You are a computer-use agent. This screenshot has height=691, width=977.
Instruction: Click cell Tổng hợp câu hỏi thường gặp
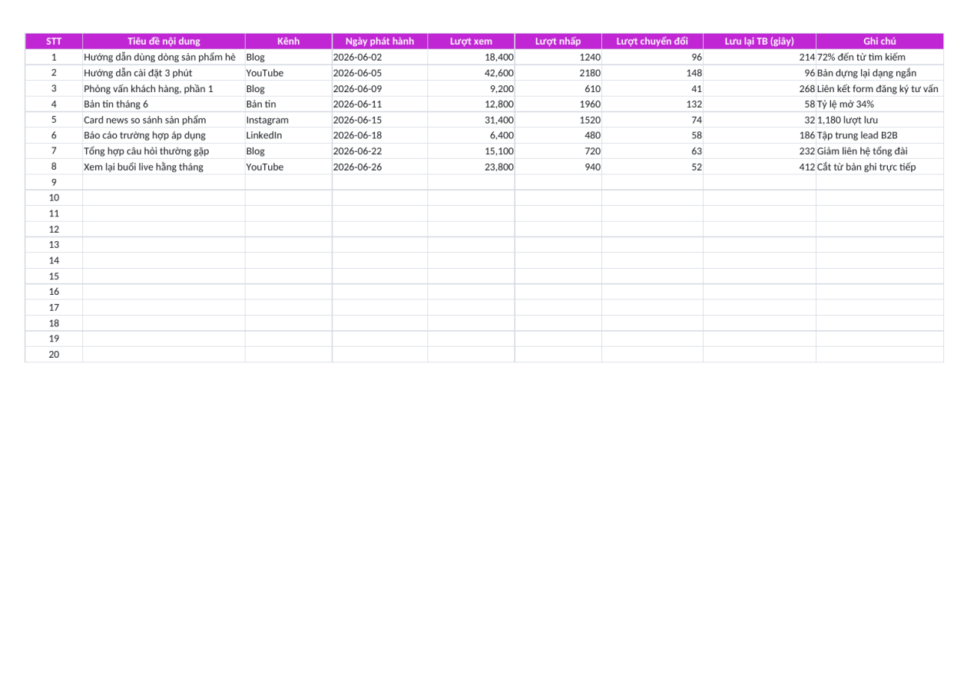(x=164, y=151)
